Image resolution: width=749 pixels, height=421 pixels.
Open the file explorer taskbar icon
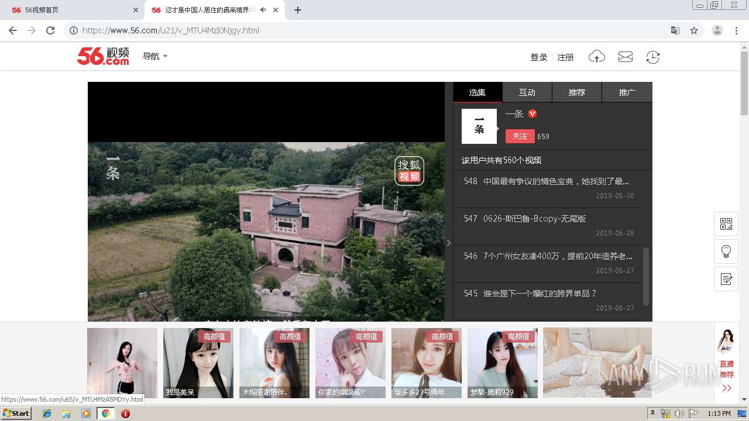point(66,413)
